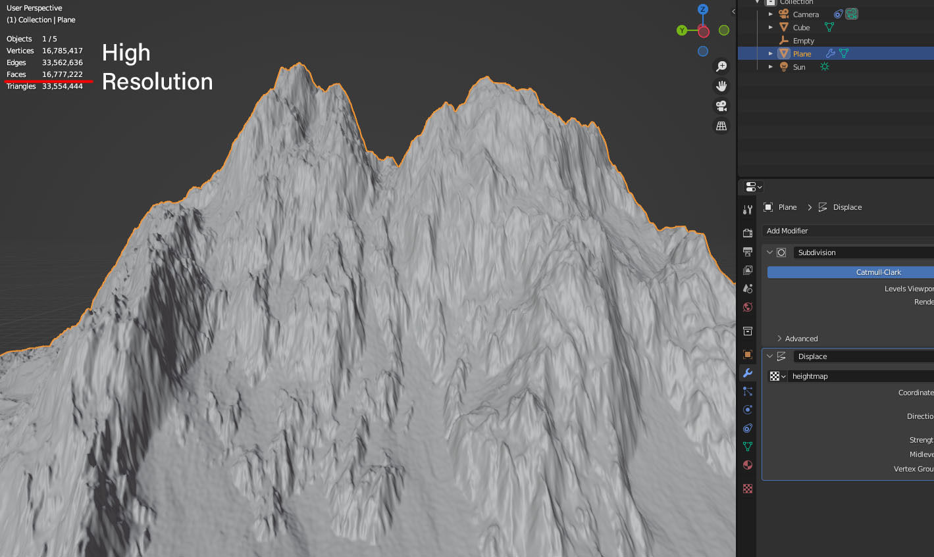Collapse the Subdivision modifier panel
The image size is (934, 557).
pyautogui.click(x=769, y=253)
